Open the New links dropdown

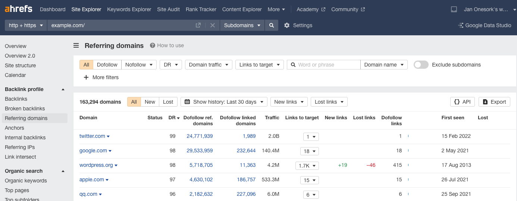[x=289, y=102]
